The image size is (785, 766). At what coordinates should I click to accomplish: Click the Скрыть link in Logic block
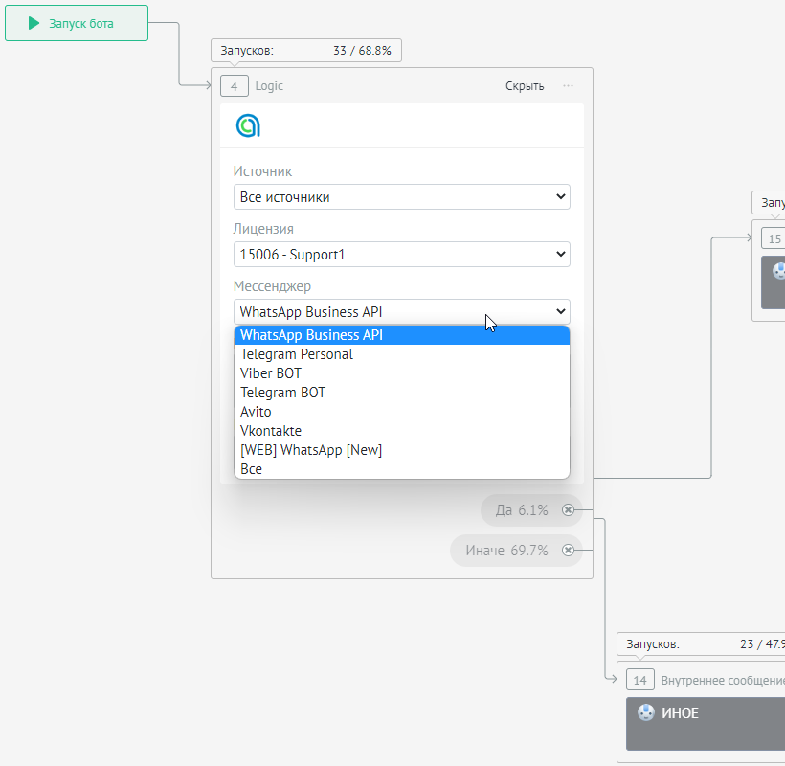(525, 86)
